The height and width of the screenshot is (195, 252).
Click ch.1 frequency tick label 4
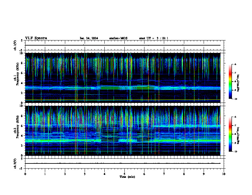pyautogui.click(x=22, y=83)
